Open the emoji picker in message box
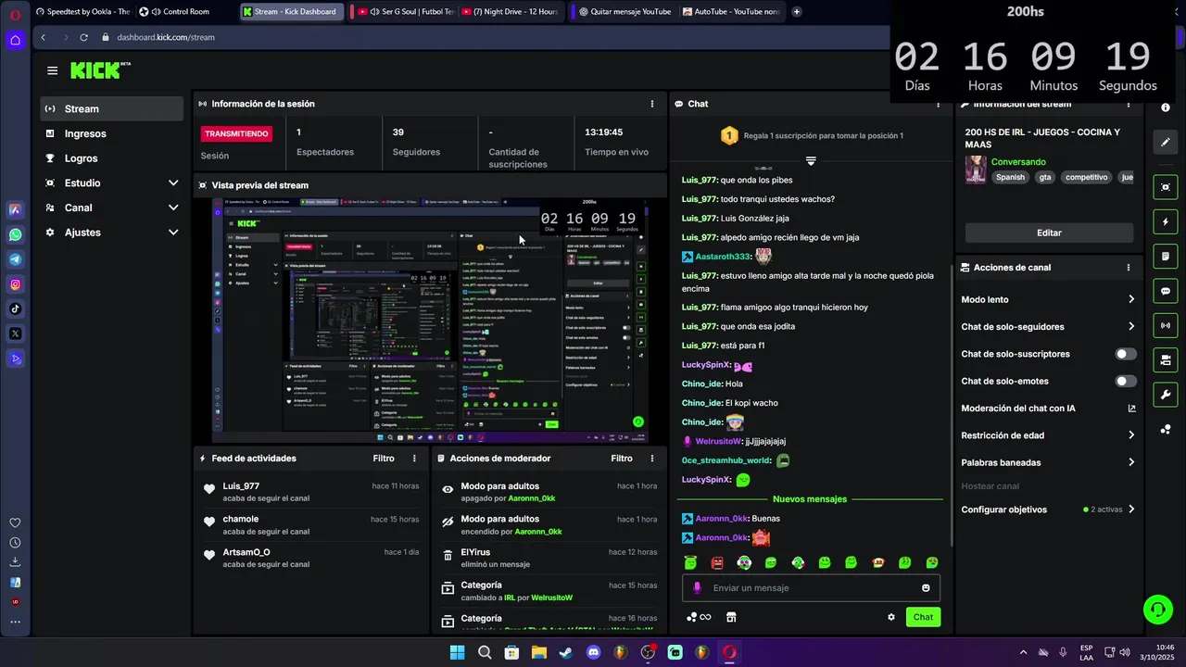 tap(926, 587)
